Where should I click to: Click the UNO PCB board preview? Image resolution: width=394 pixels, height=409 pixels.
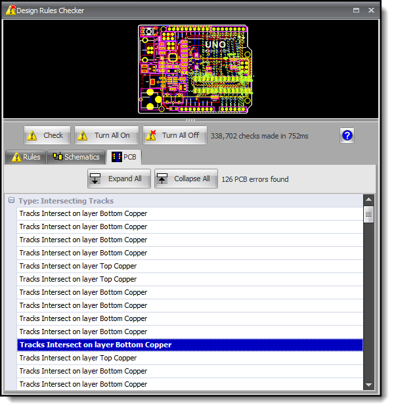pyautogui.click(x=195, y=70)
